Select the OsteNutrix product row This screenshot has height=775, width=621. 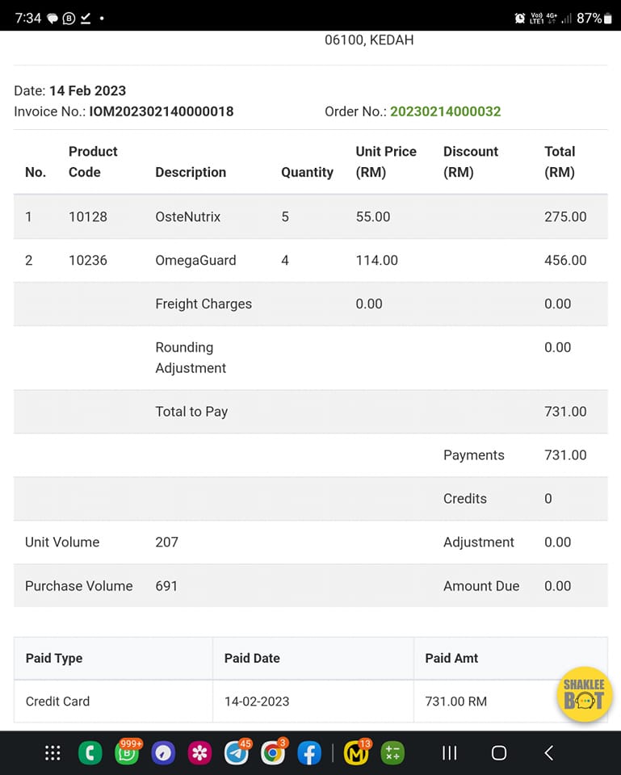pos(310,216)
